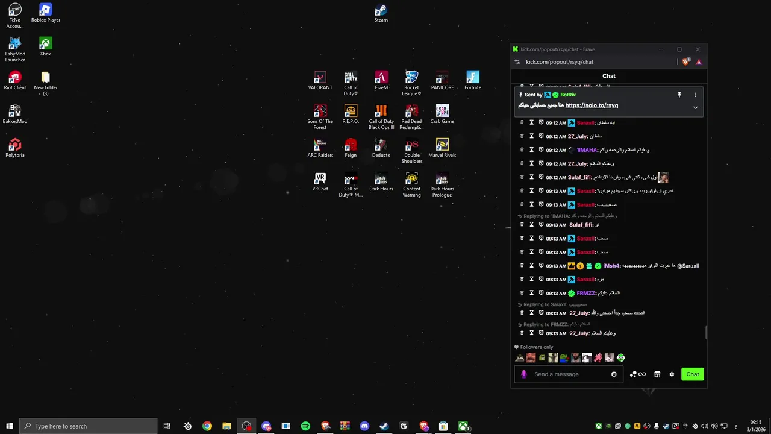Click the chat scrollbar thumb
This screenshot has width=771, height=434.
705,333
